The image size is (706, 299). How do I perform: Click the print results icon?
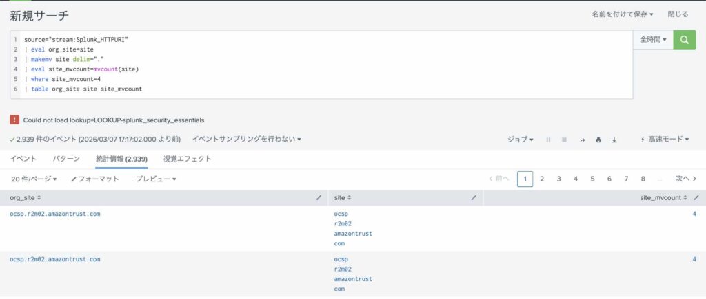pos(598,140)
